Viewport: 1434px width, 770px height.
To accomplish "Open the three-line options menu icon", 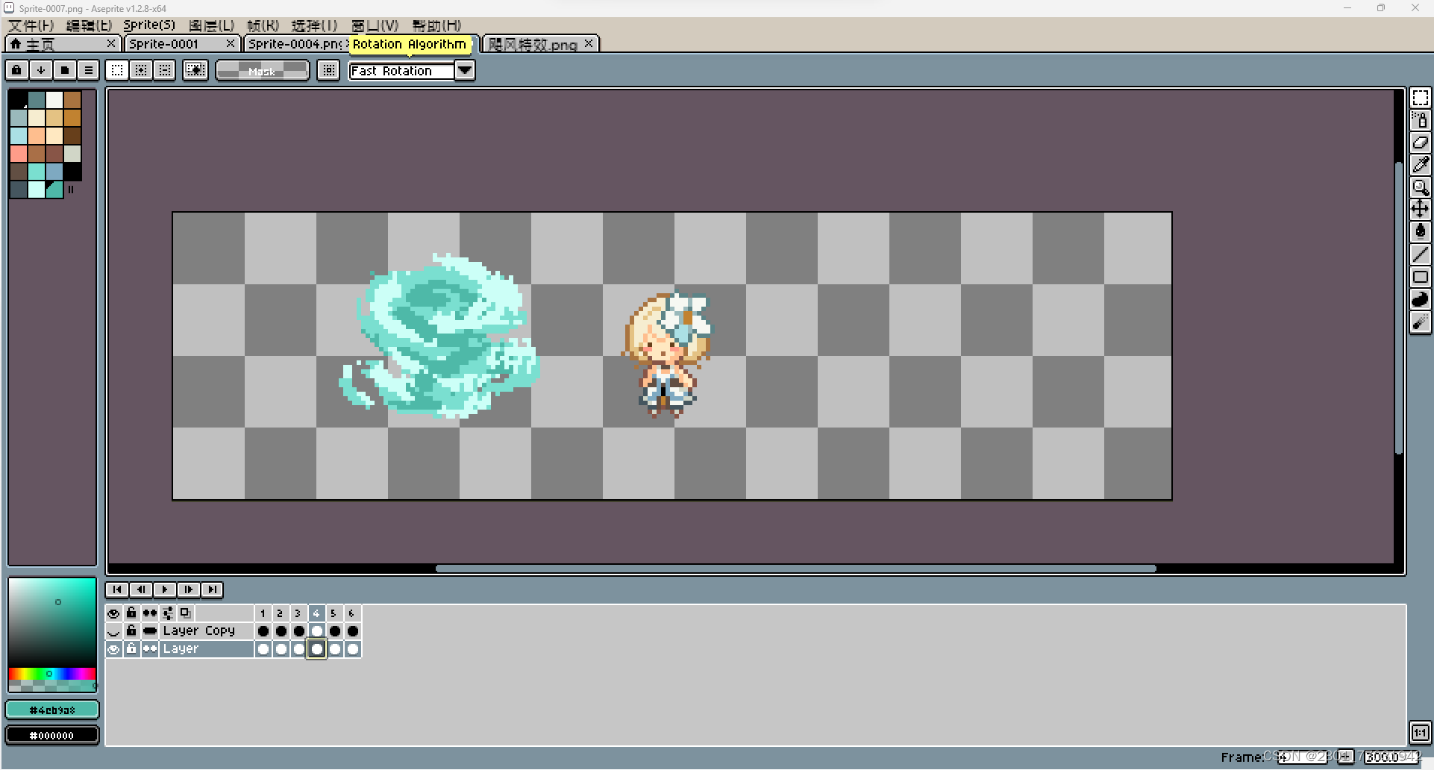I will point(89,70).
